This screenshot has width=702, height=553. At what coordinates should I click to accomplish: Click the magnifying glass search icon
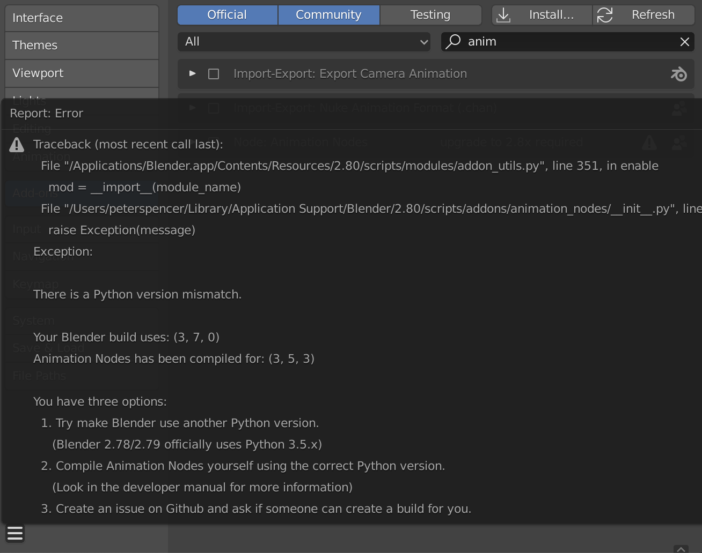(454, 41)
